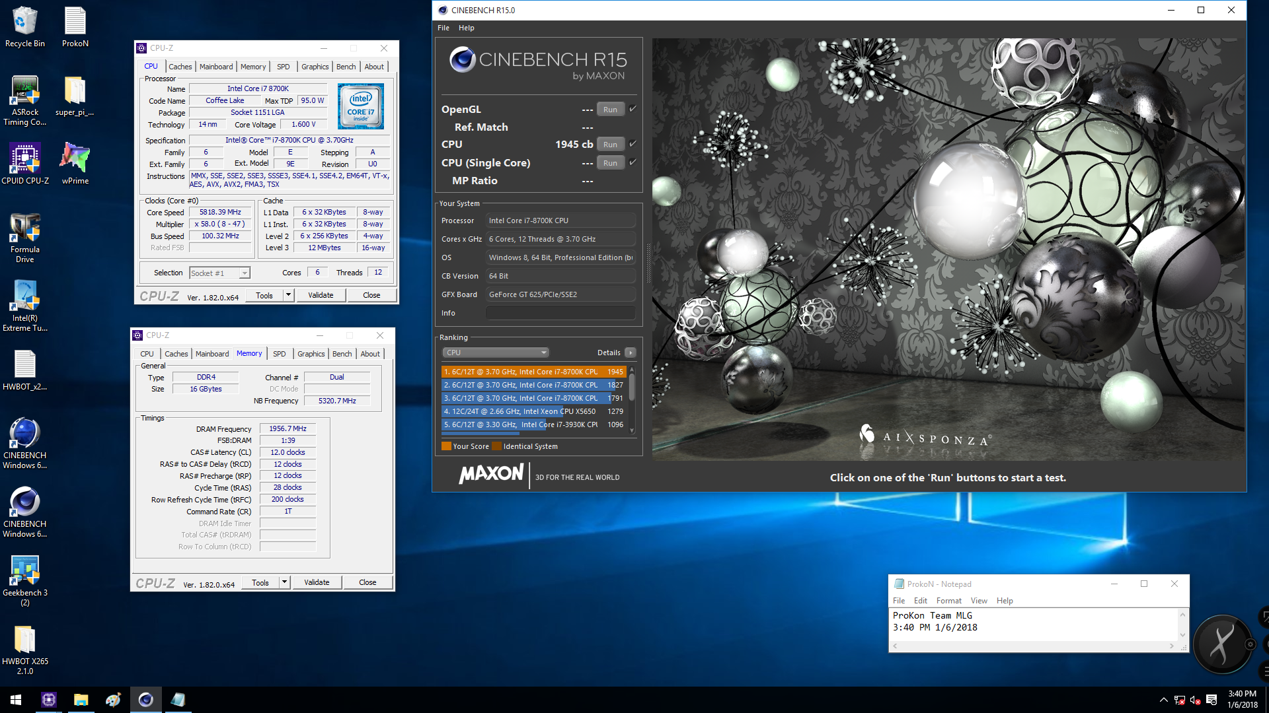Select ranking row 2 with score 1827
The image size is (1269, 713).
(533, 385)
